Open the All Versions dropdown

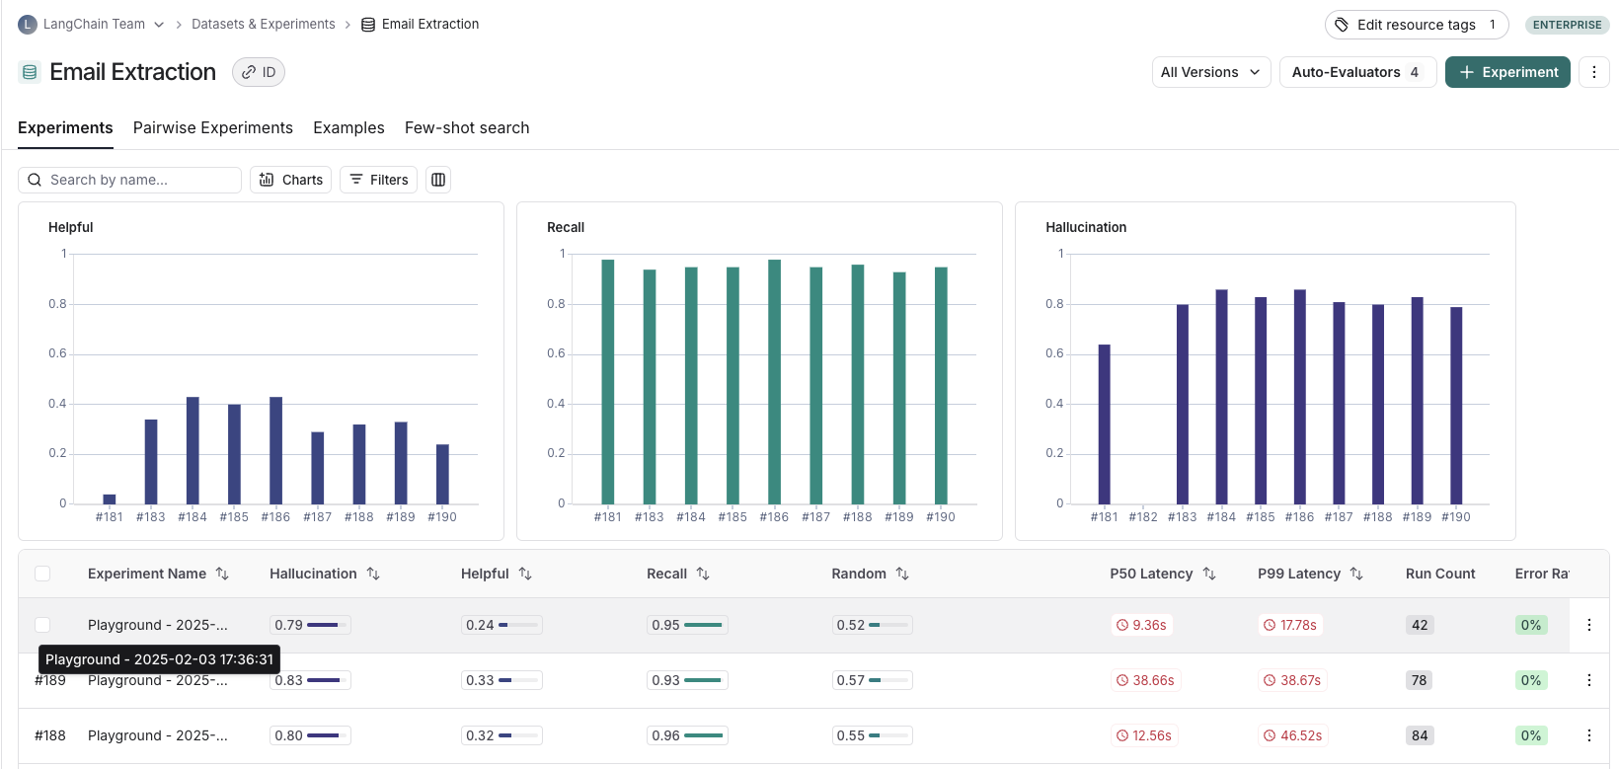(x=1211, y=72)
